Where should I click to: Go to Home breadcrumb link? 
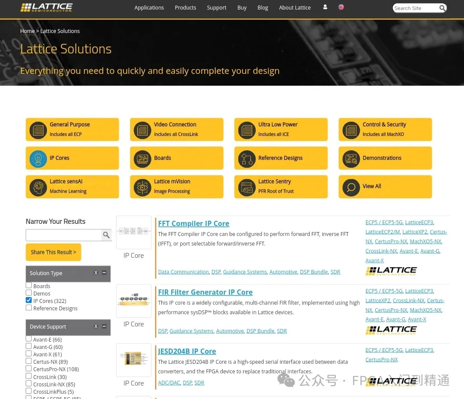[27, 31]
